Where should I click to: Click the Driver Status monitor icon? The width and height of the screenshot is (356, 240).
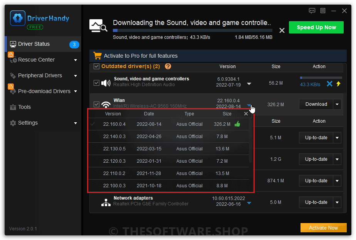13,44
